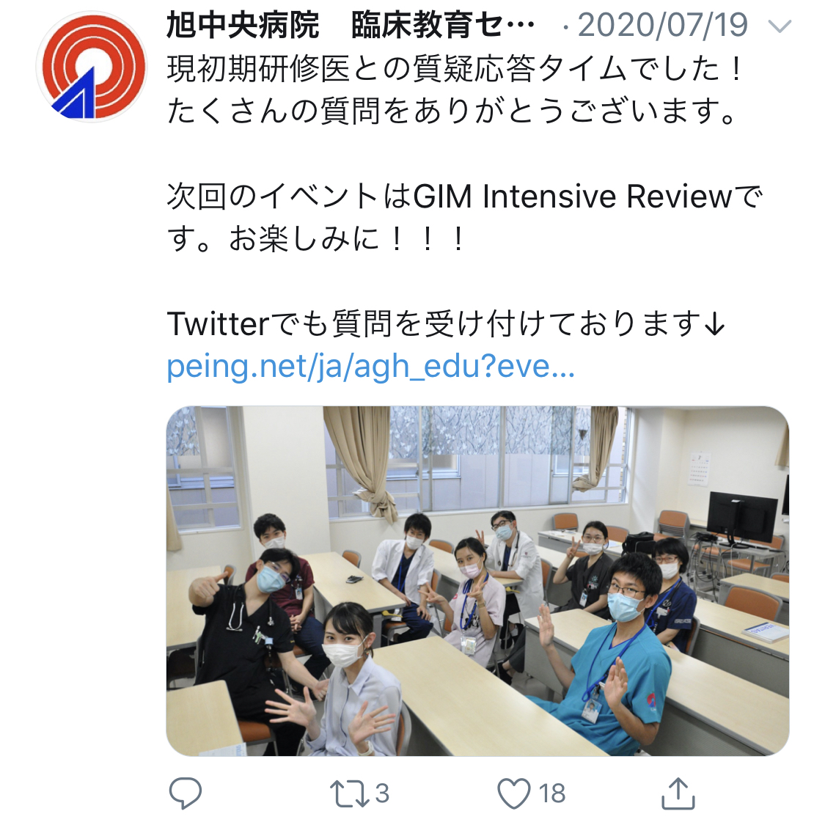The width and height of the screenshot is (825, 825).
Task: Like the tweet with the heart icon
Action: [x=513, y=793]
